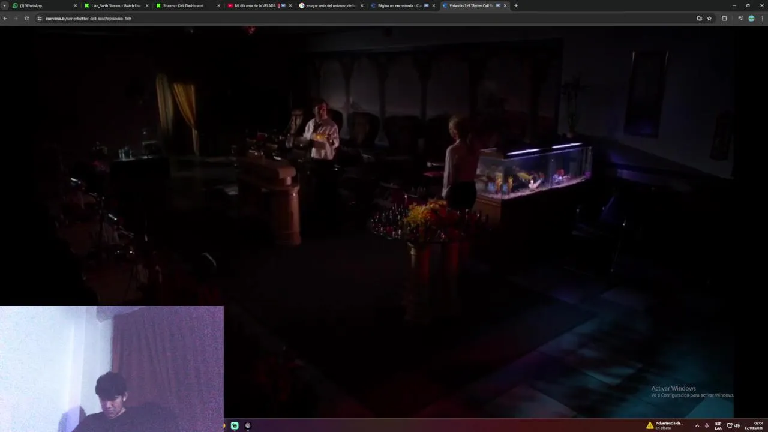Close the Página no encontrada tab
Viewport: 768px width, 432px height.
click(x=433, y=5)
